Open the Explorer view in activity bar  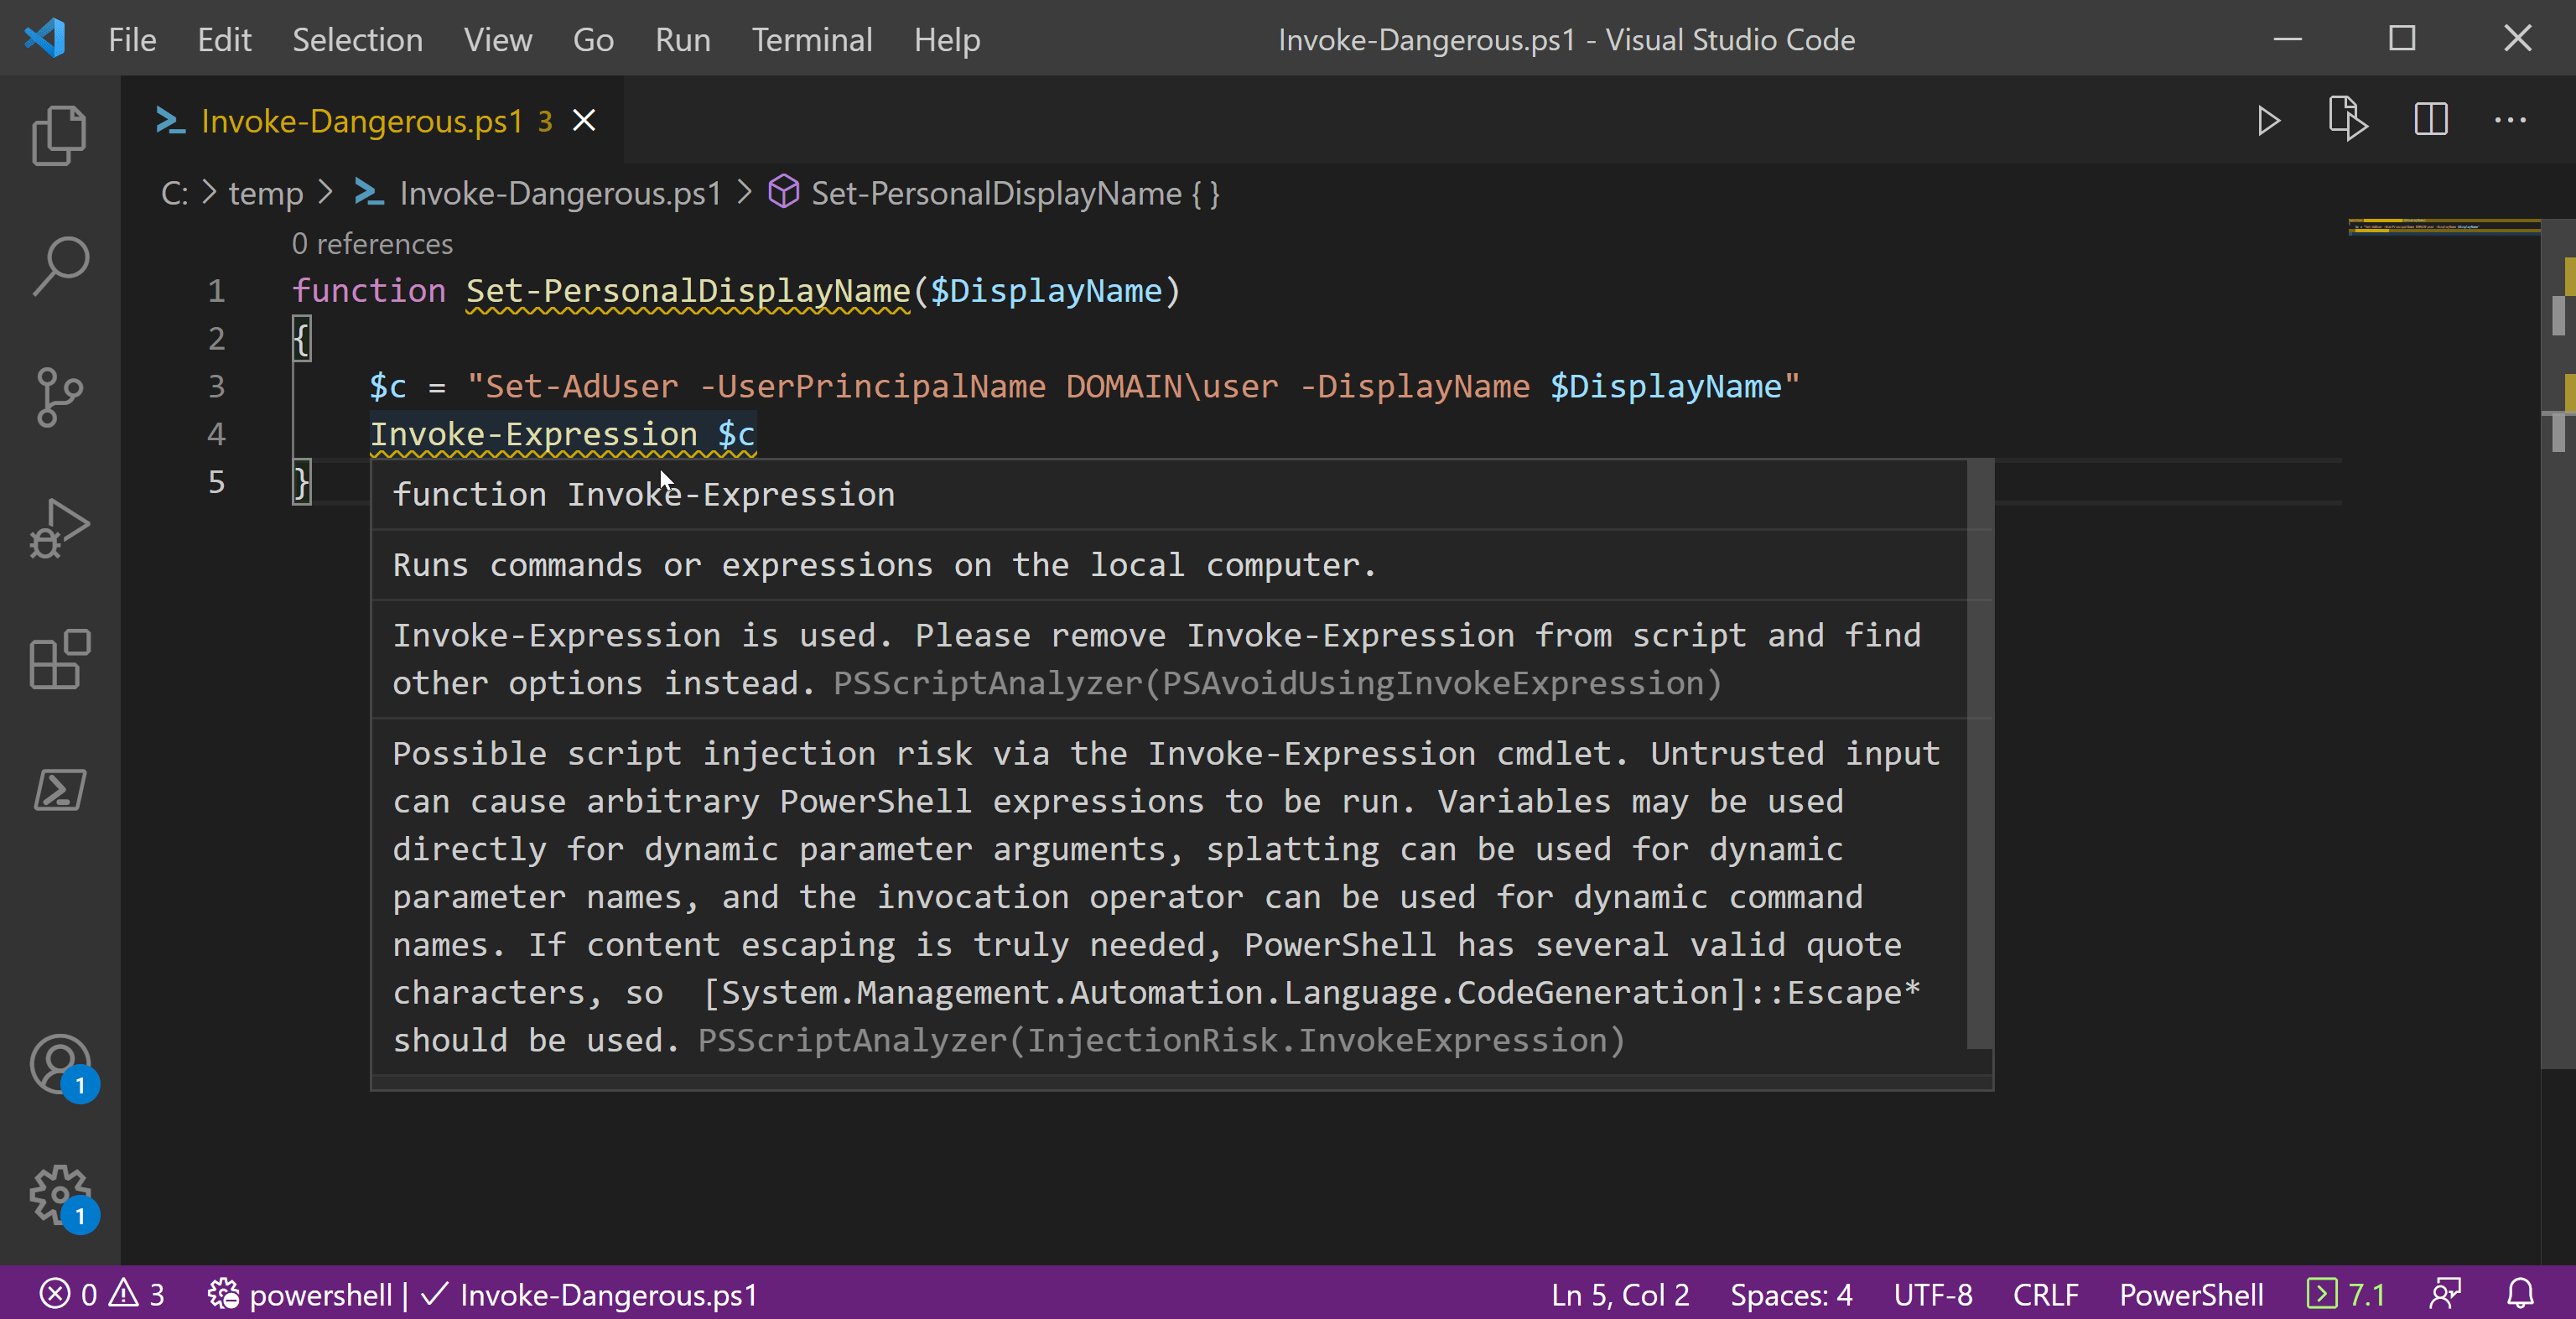coord(60,135)
